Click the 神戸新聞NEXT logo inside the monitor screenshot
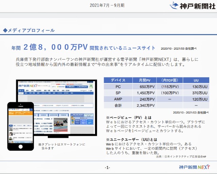This screenshot has height=174, width=217. coord(28,86)
